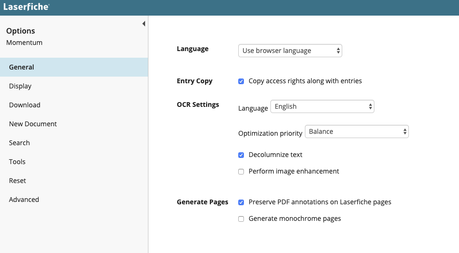
Task: Enable Generate monochrome pages
Action: (241, 219)
